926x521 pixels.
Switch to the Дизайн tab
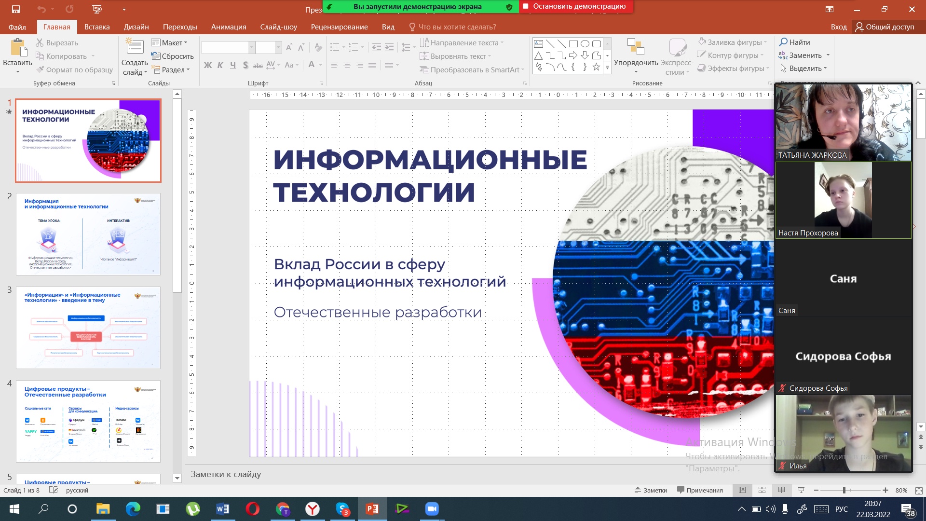click(x=136, y=27)
